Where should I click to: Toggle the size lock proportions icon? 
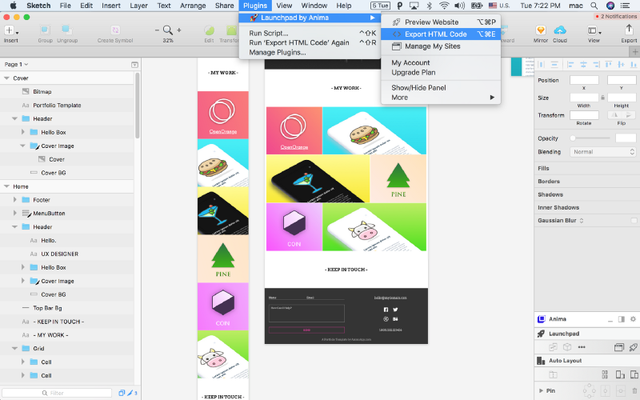[603, 98]
